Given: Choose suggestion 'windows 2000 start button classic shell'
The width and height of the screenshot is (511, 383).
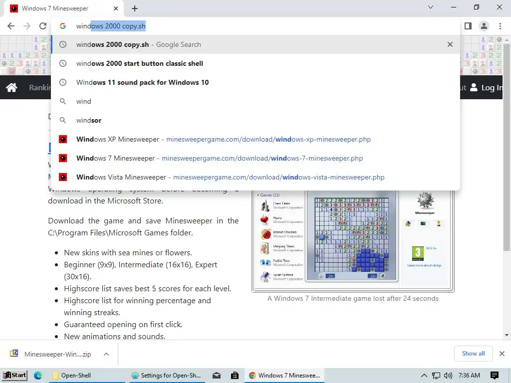Looking at the screenshot, I should tap(255, 63).
